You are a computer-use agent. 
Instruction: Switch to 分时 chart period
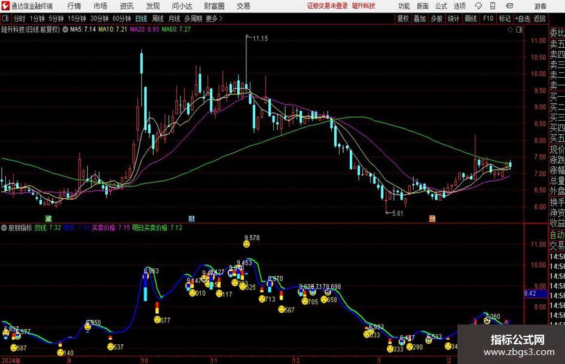pyautogui.click(x=20, y=19)
